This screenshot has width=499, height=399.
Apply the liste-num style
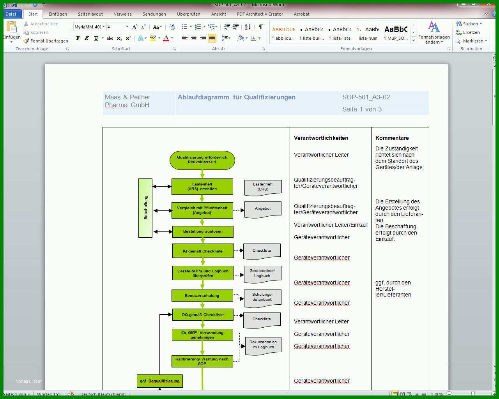[x=368, y=33]
